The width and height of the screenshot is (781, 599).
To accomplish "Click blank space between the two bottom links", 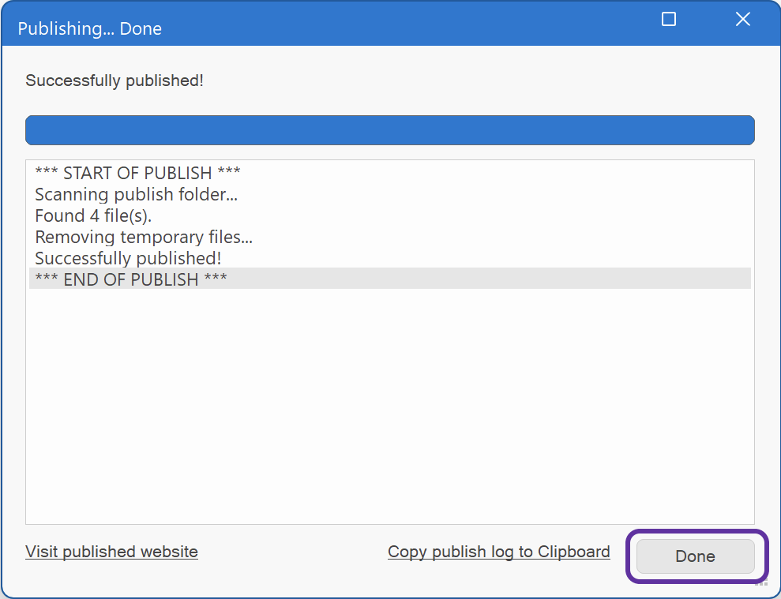I will pyautogui.click(x=292, y=552).
